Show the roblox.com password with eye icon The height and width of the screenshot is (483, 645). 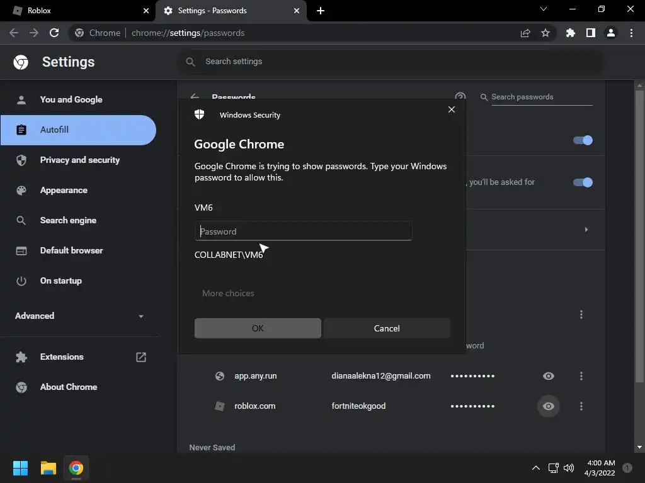pos(549,406)
